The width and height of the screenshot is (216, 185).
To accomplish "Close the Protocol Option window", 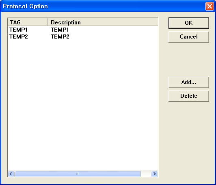I will (210, 6).
